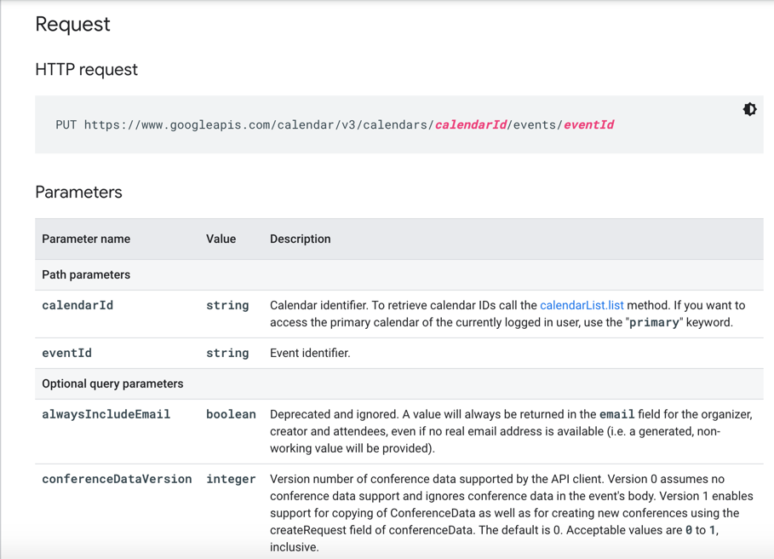The height and width of the screenshot is (559, 774).
Task: Select the Parameters heading
Action: point(78,193)
